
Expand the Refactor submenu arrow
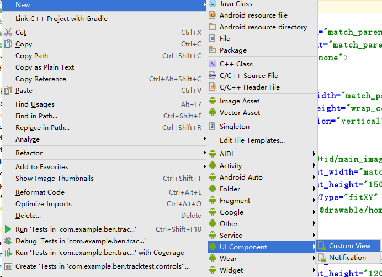pos(204,153)
